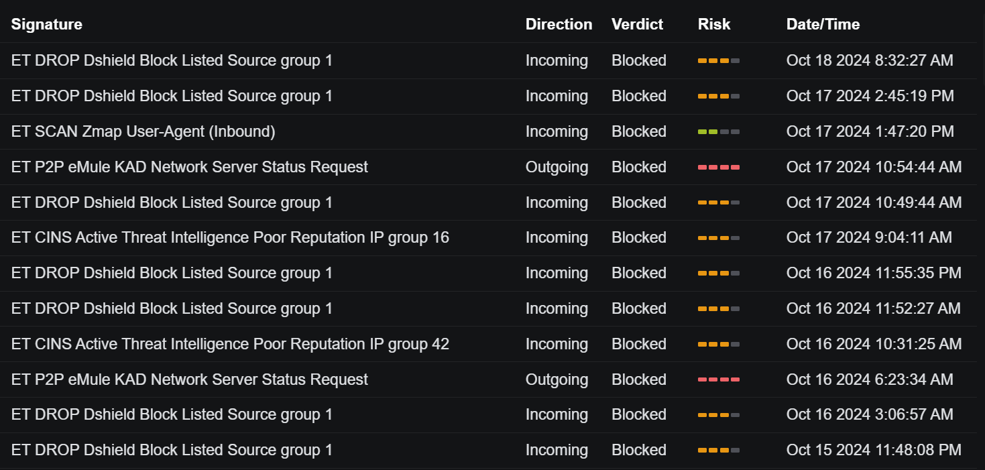Sort table by Verdict column header
The height and width of the screenshot is (470, 985).
click(x=637, y=25)
